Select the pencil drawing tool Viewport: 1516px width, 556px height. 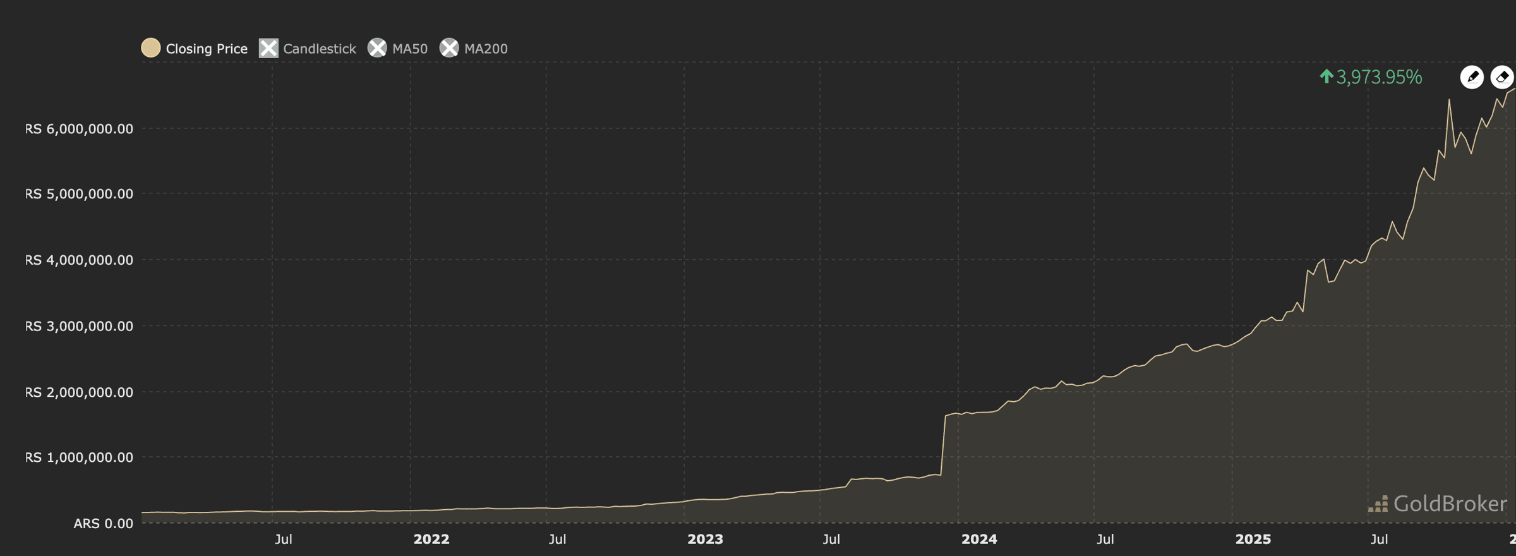1472,77
